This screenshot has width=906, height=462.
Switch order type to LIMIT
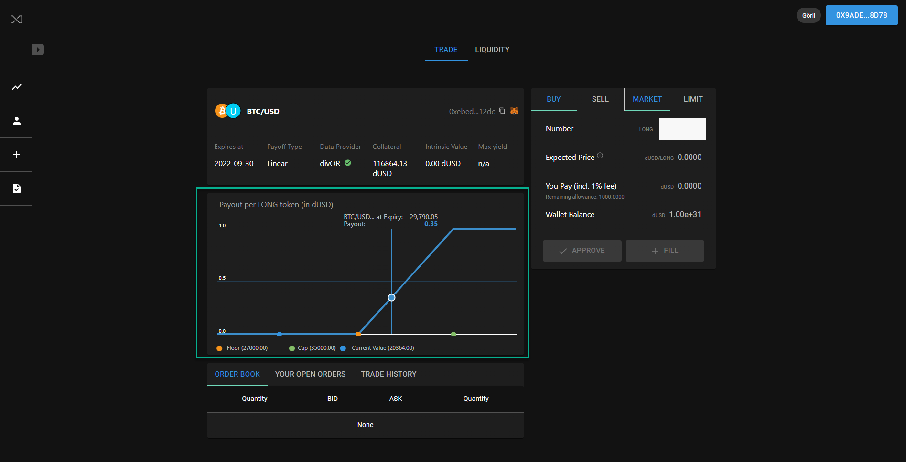tap(692, 99)
